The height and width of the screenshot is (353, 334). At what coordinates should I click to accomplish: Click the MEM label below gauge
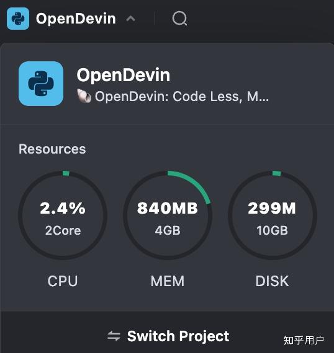(168, 281)
